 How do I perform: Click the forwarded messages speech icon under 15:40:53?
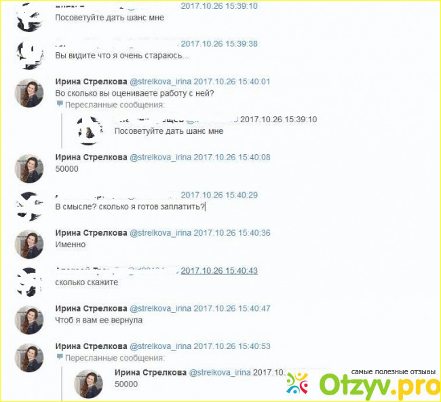pyautogui.click(x=60, y=357)
